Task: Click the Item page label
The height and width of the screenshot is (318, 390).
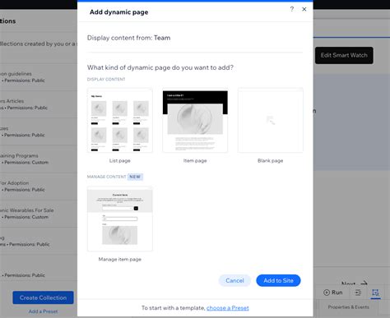Action: pos(195,160)
